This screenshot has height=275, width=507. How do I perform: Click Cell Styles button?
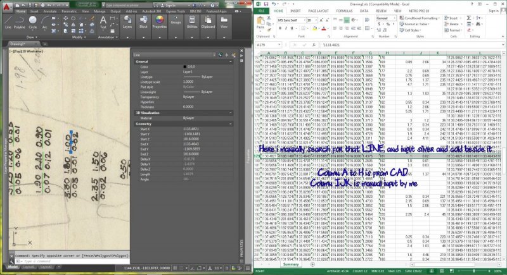(409, 30)
